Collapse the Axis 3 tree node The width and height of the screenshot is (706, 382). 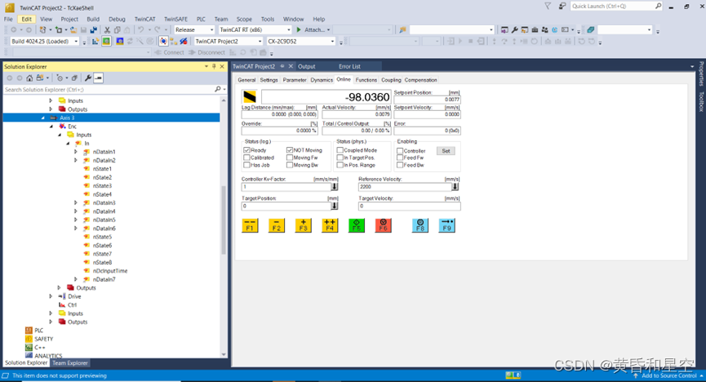click(42, 118)
